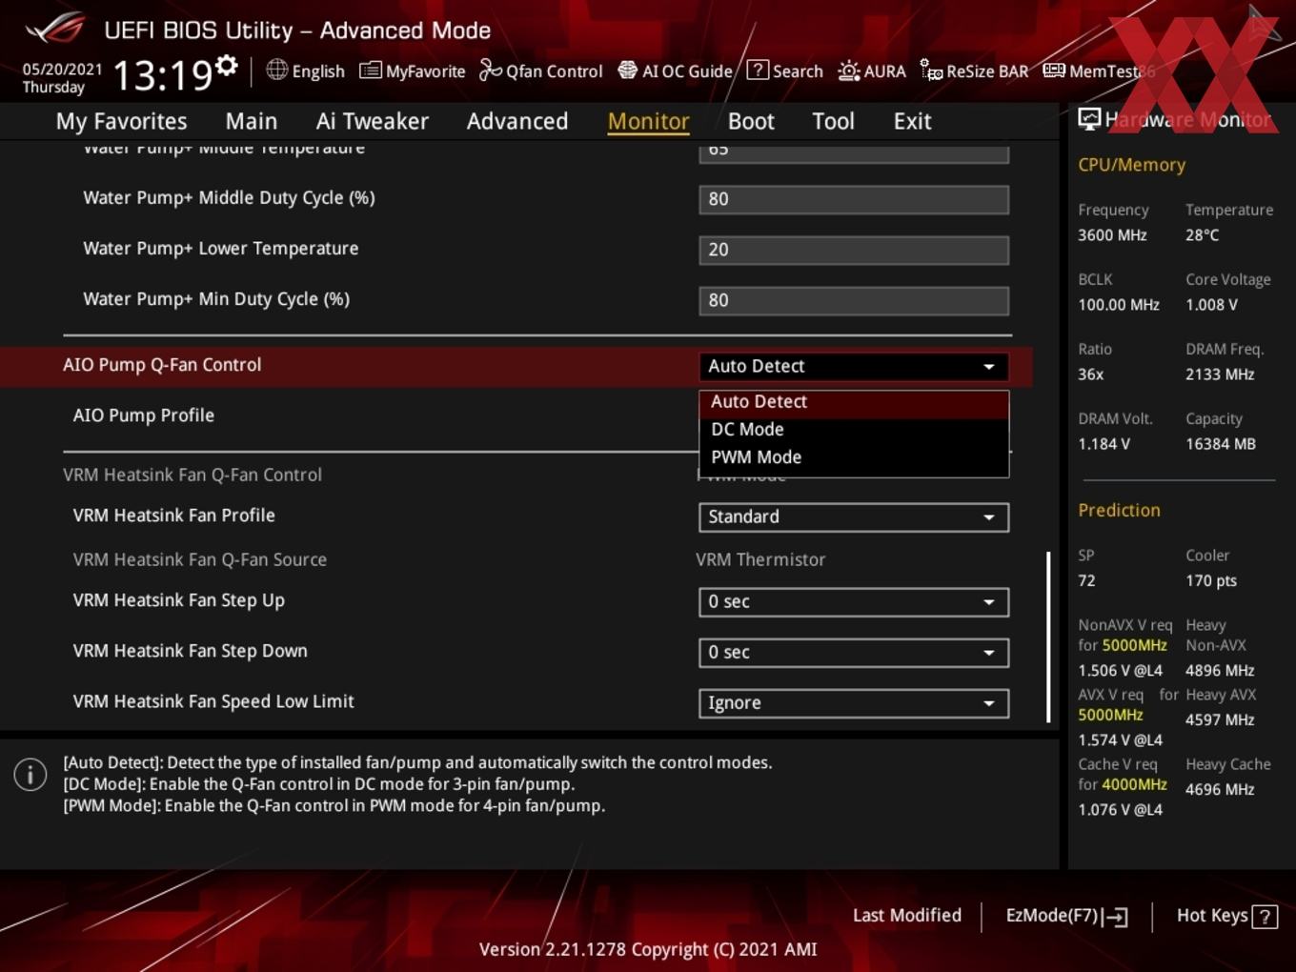Switch to the Boot tab

point(751,121)
